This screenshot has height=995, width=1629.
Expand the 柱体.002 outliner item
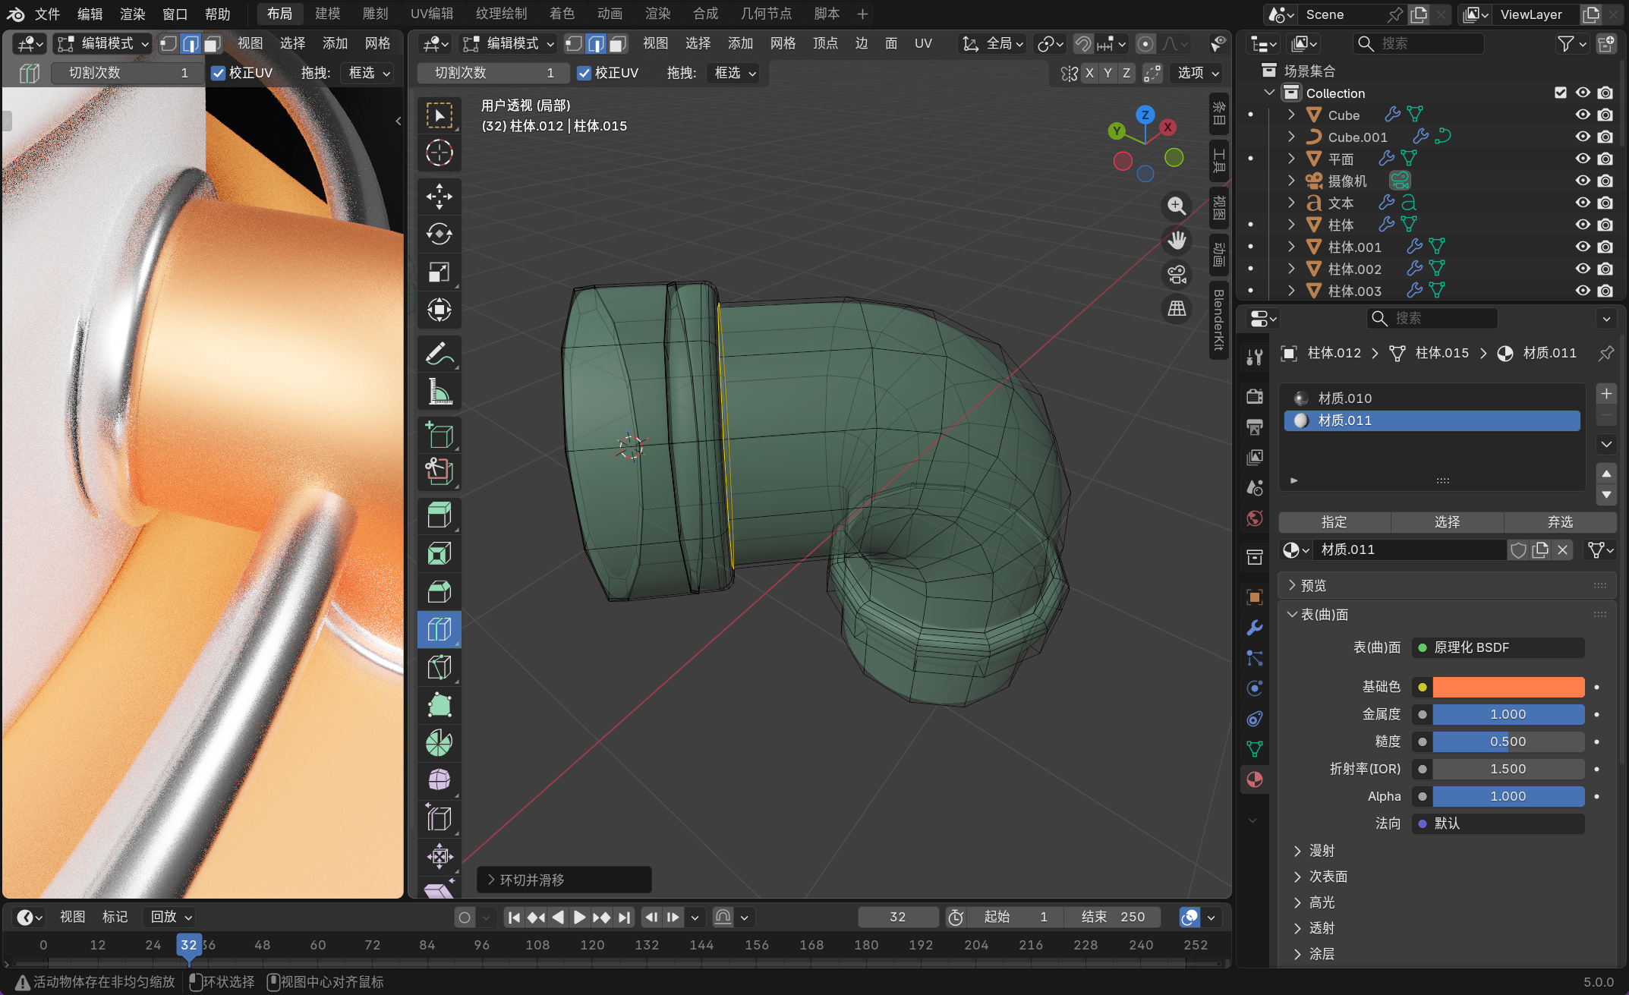point(1291,269)
